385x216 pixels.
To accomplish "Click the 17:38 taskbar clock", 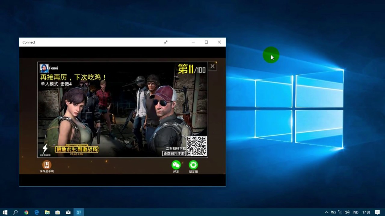I will 366,212.
